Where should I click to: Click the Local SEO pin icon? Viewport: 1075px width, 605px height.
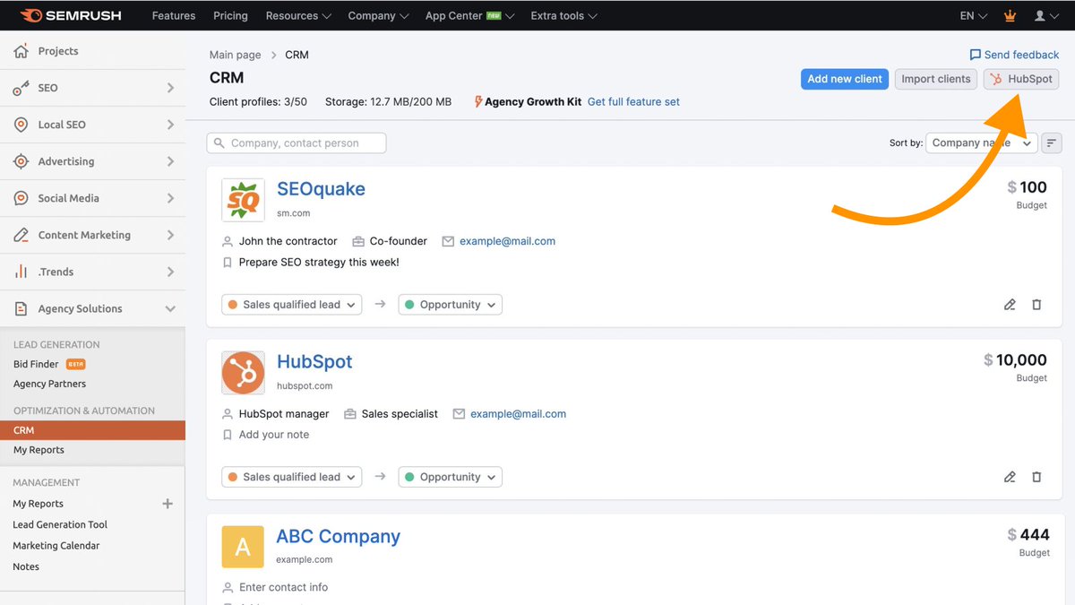[x=21, y=125]
